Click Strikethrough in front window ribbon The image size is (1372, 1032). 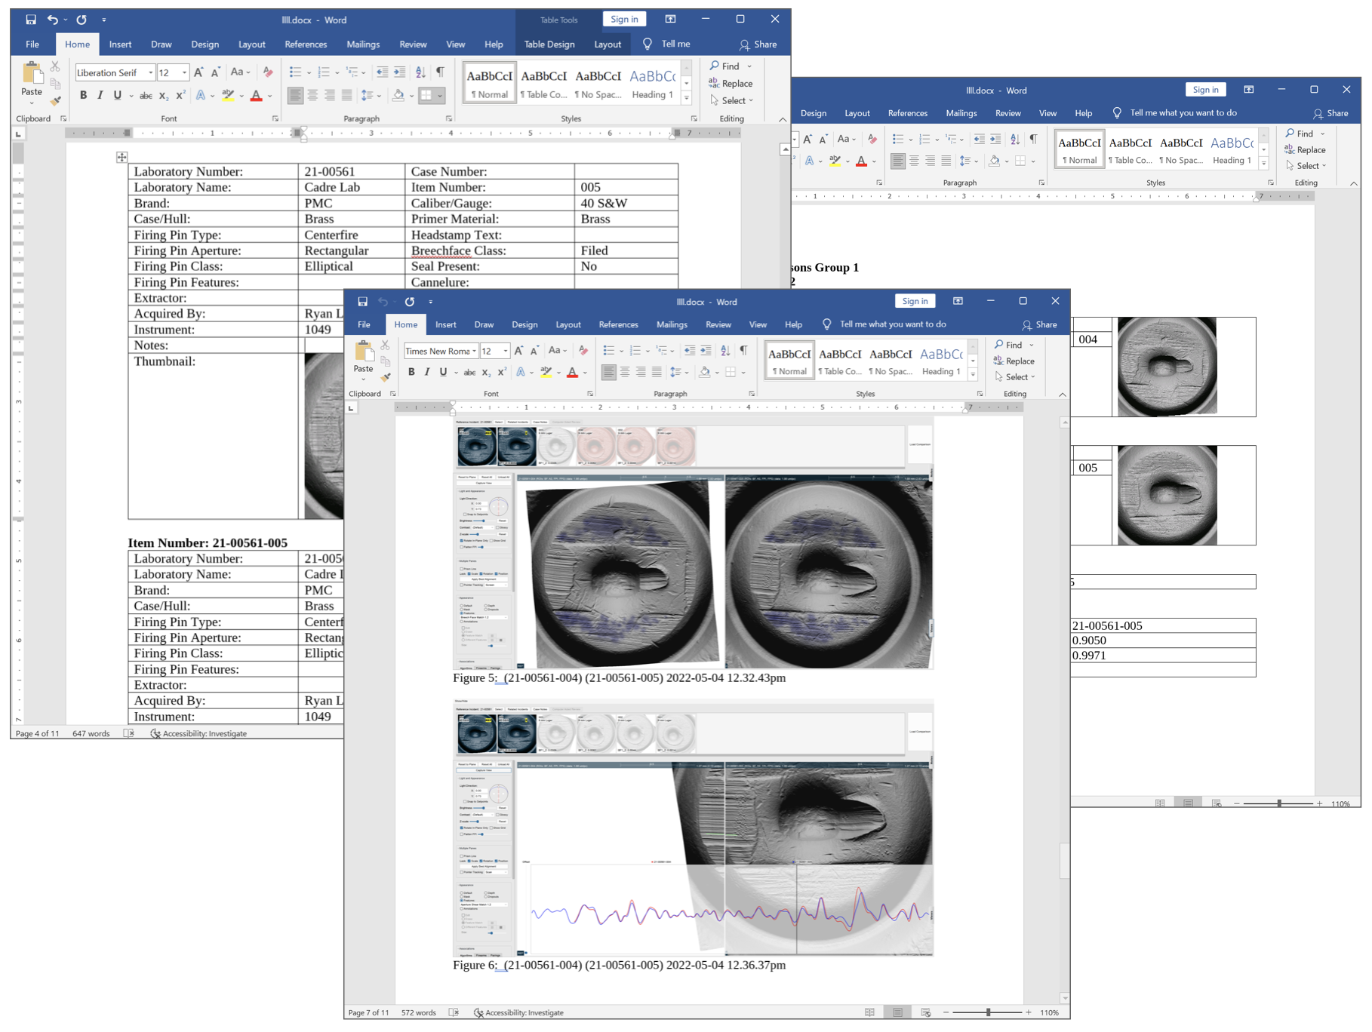tap(469, 372)
